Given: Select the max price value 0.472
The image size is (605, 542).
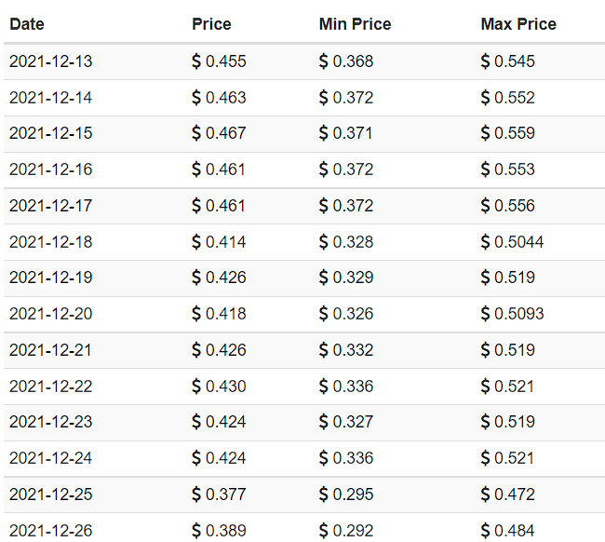Looking at the screenshot, I should (515, 494).
